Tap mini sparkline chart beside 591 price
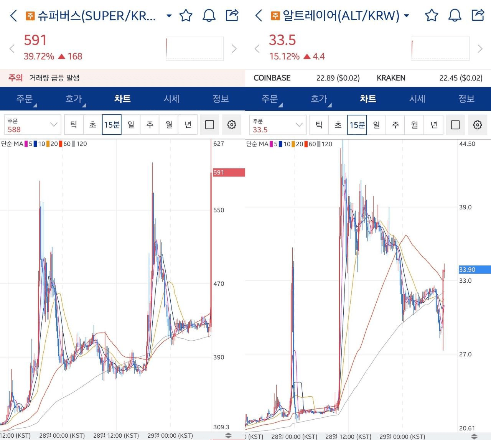Viewport: 491px width, 440px height. tap(194, 49)
